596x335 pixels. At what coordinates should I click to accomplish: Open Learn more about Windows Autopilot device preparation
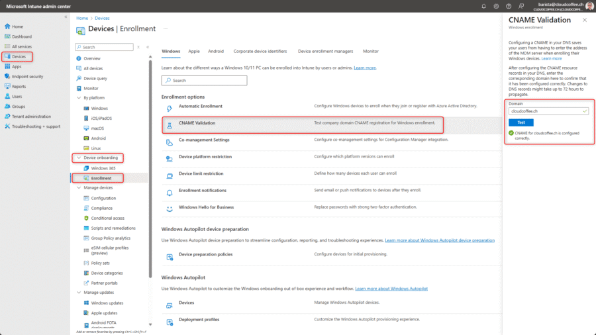pos(440,240)
